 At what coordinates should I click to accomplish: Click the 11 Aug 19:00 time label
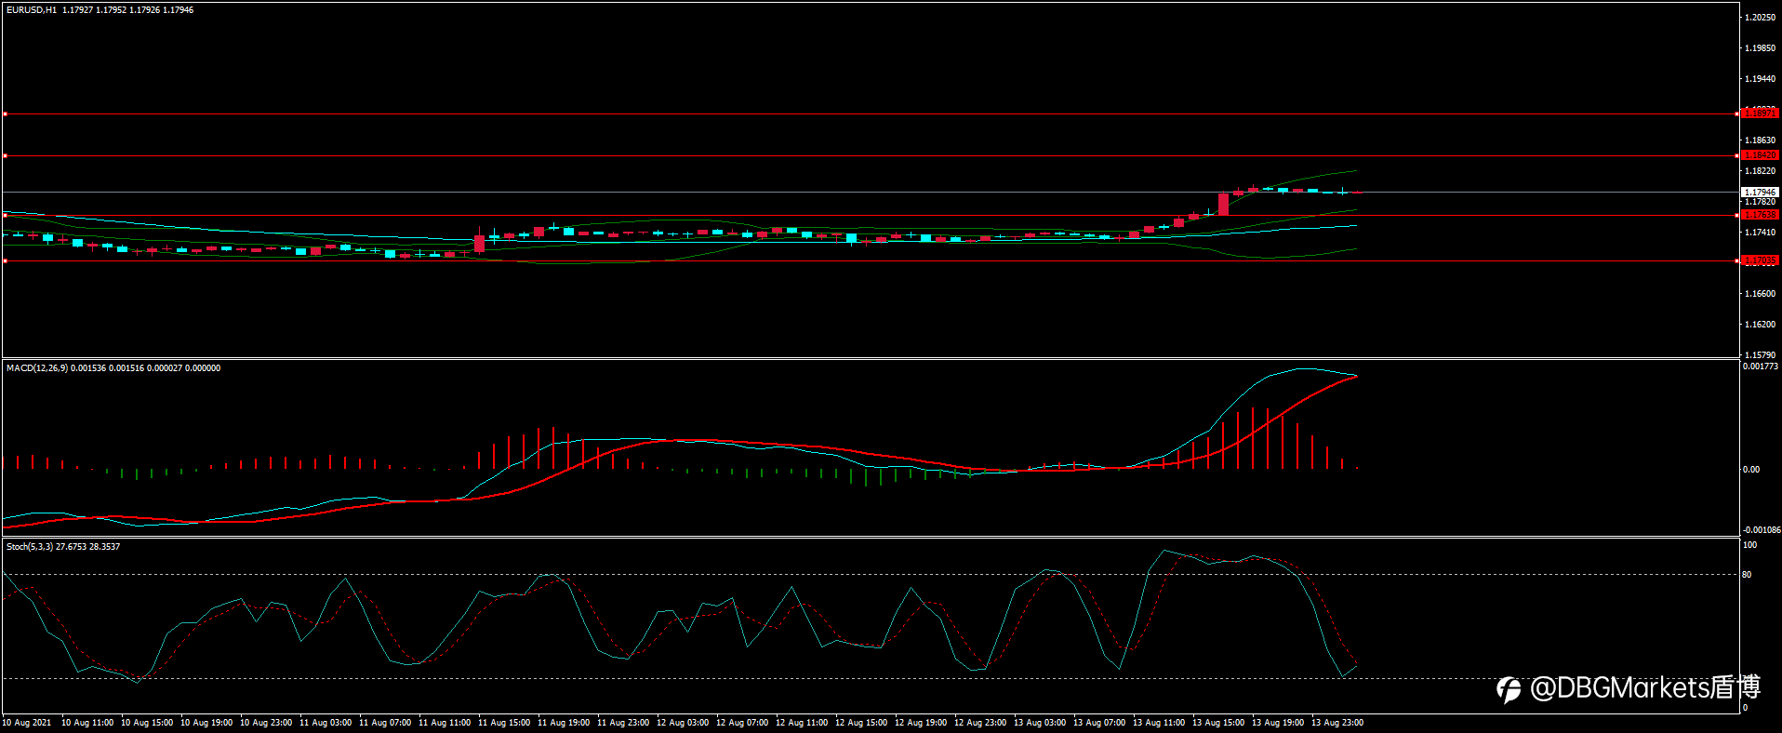point(564,723)
